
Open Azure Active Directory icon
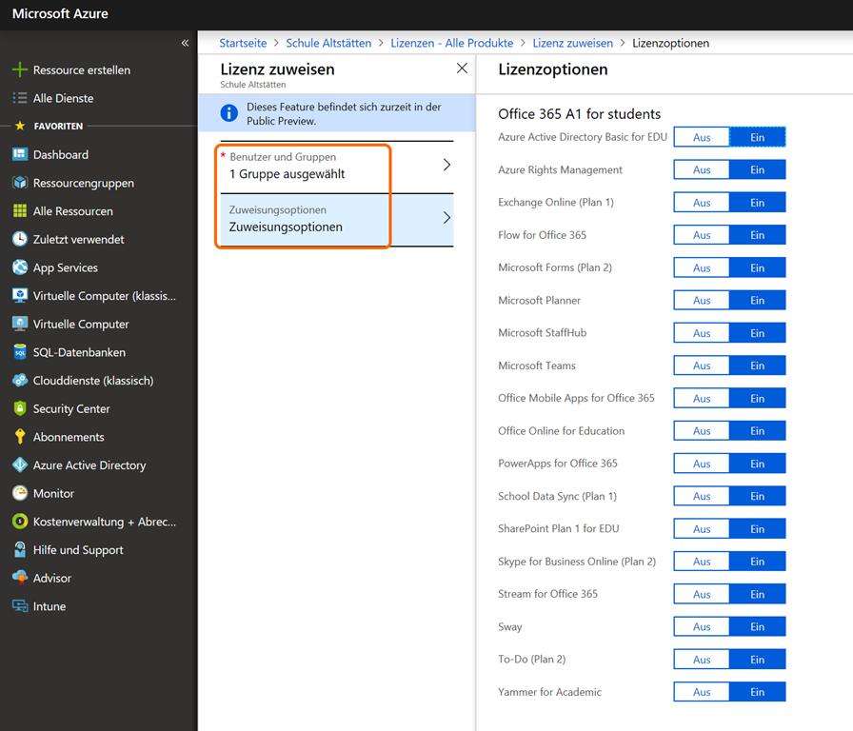coord(20,465)
